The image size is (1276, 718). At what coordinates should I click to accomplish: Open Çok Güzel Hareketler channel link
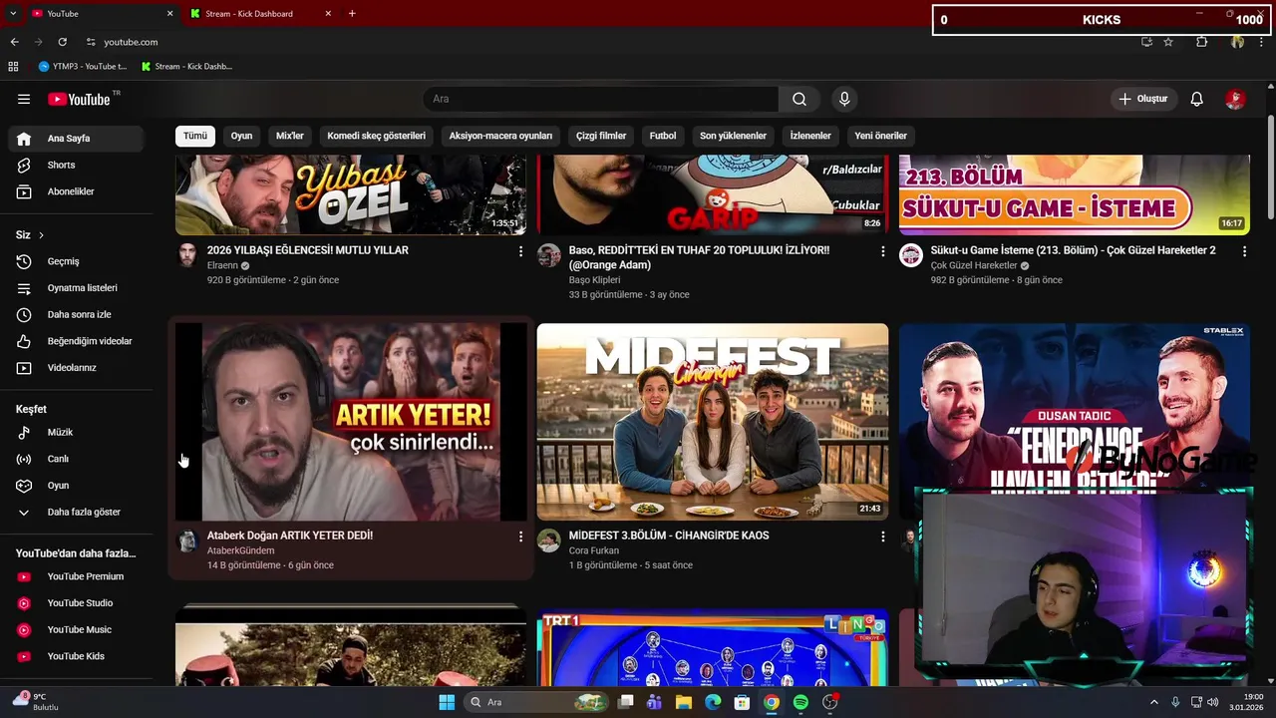[x=974, y=266]
